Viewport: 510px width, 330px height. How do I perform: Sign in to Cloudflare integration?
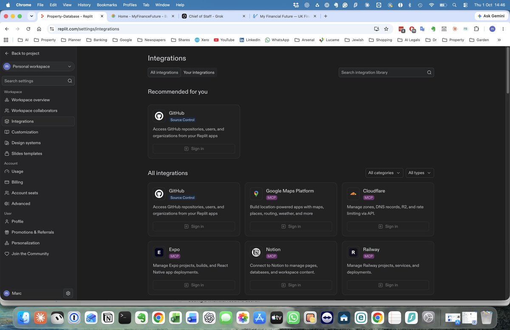coord(388,226)
